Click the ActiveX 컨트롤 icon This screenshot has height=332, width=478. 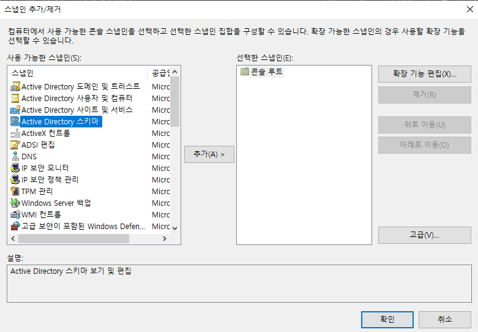tap(15, 134)
